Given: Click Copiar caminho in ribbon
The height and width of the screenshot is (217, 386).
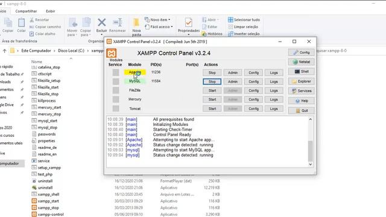Looking at the screenshot, I should [45, 27].
